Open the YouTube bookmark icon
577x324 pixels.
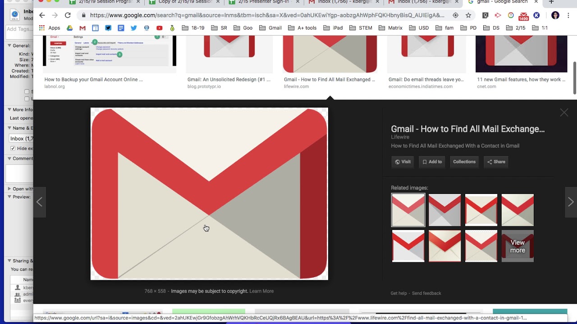[159, 28]
